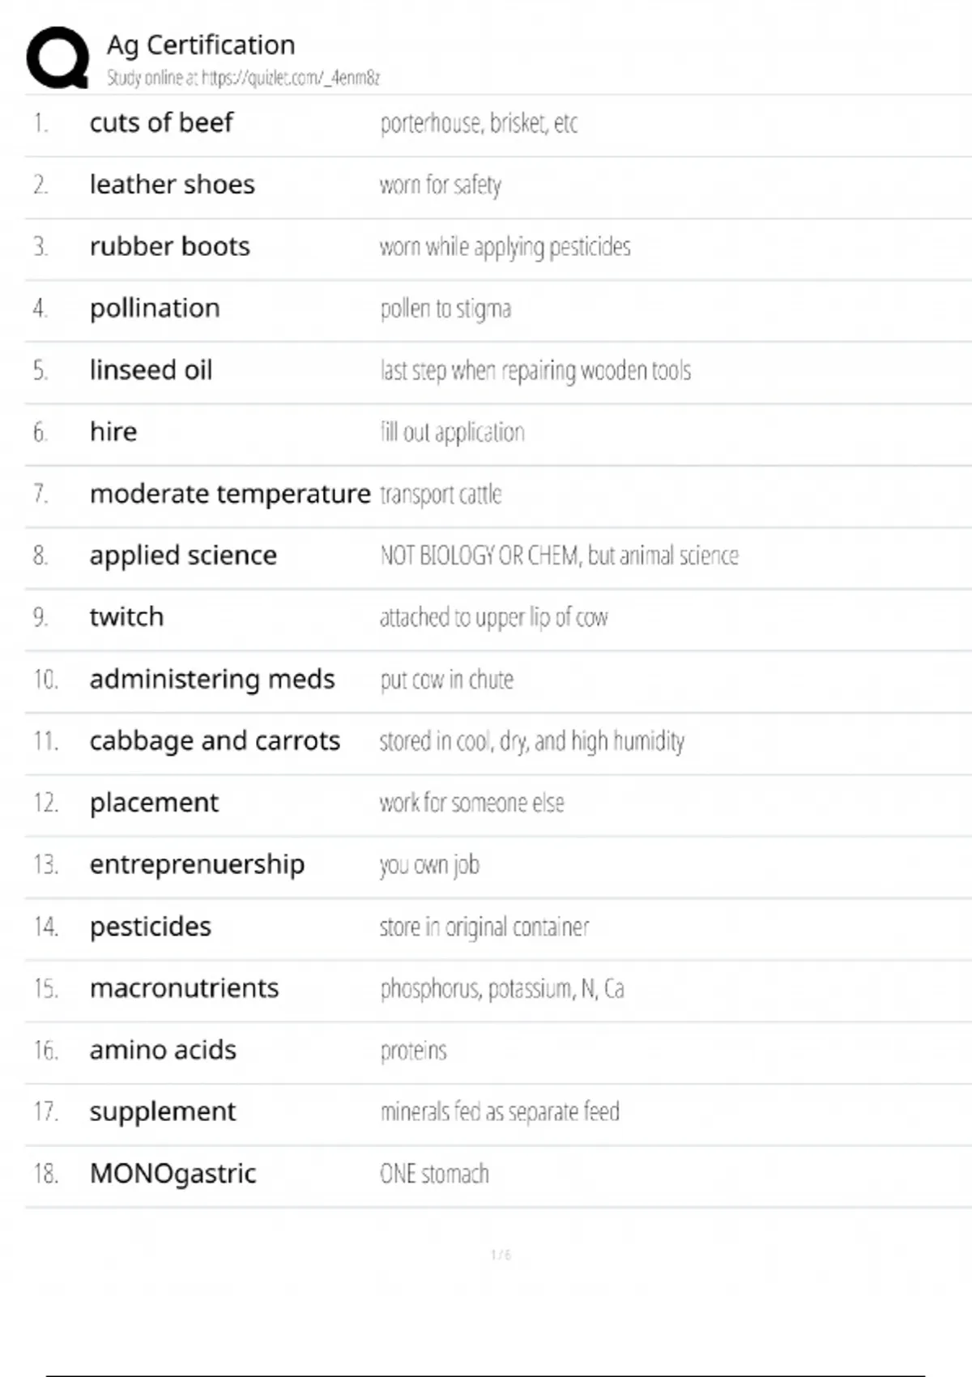Click the "amino acids" term
Image resolution: width=972 pixels, height=1377 pixels.
(163, 1050)
